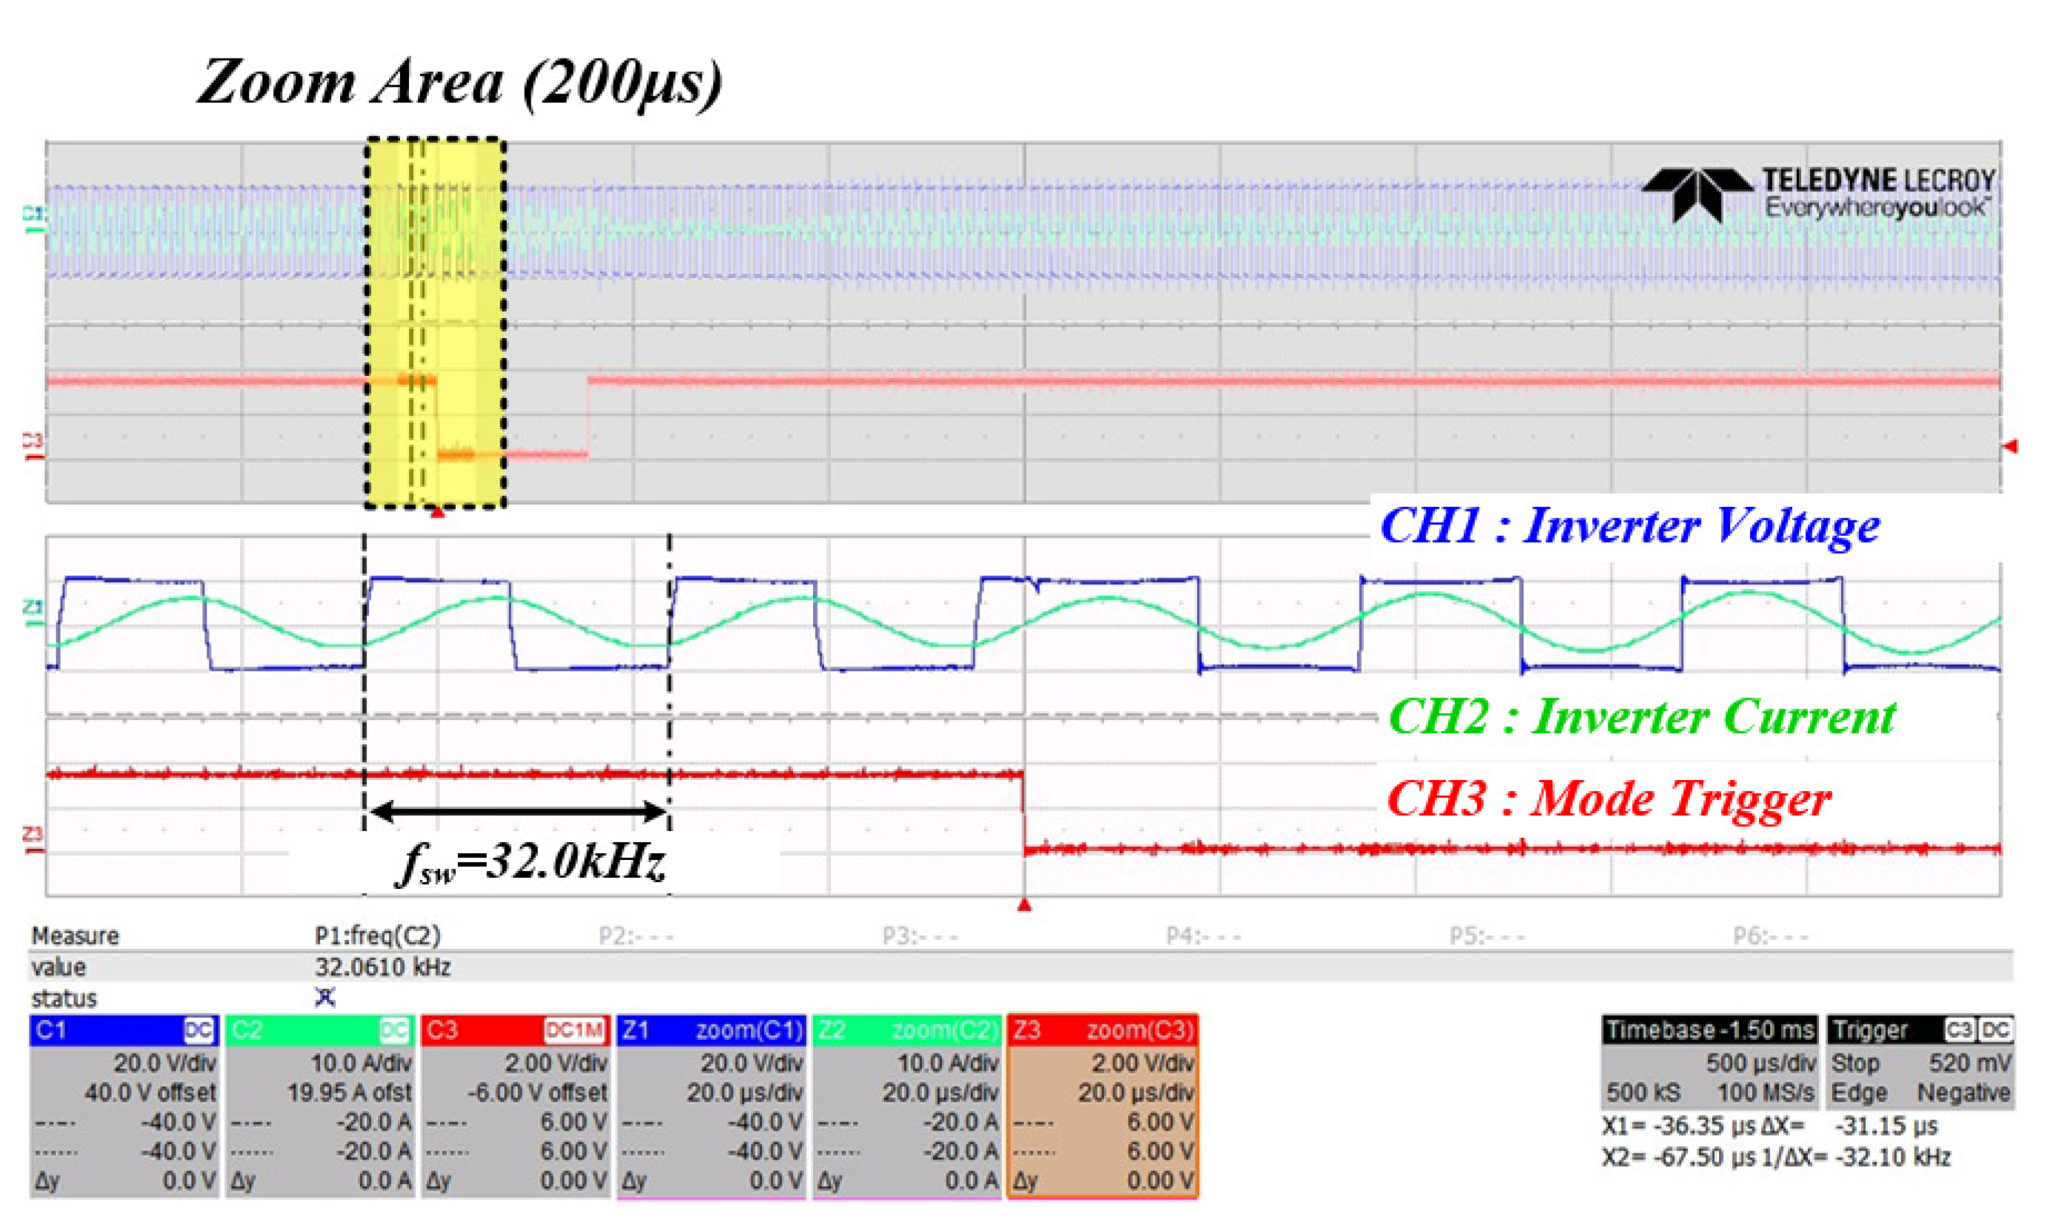Select the P1:freq(C2) measurement column
The image size is (2053, 1227).
coord(378,936)
